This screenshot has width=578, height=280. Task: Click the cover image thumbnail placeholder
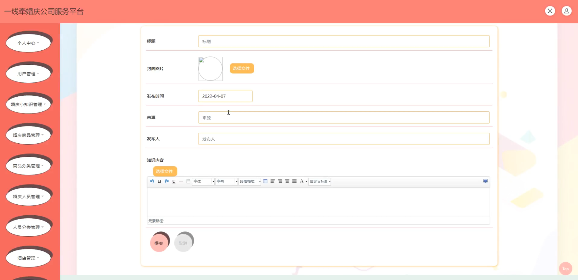(210, 69)
